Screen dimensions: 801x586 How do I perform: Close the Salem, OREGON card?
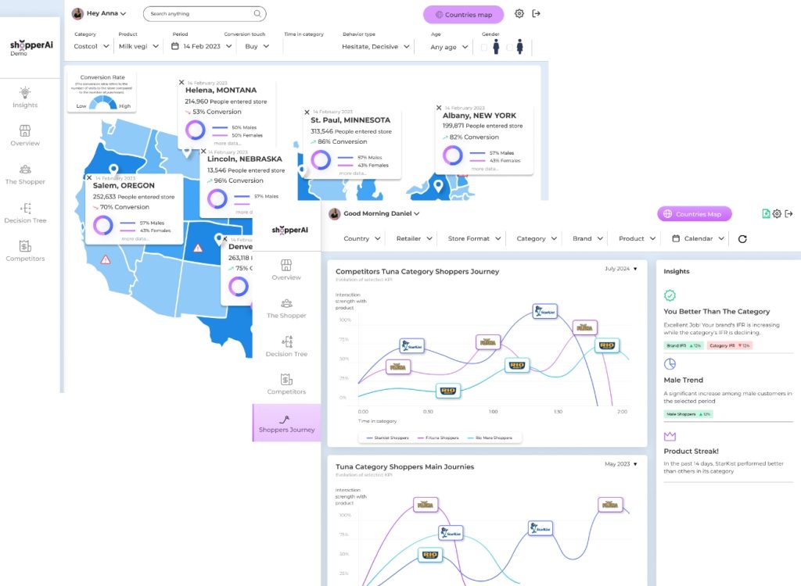(x=89, y=177)
